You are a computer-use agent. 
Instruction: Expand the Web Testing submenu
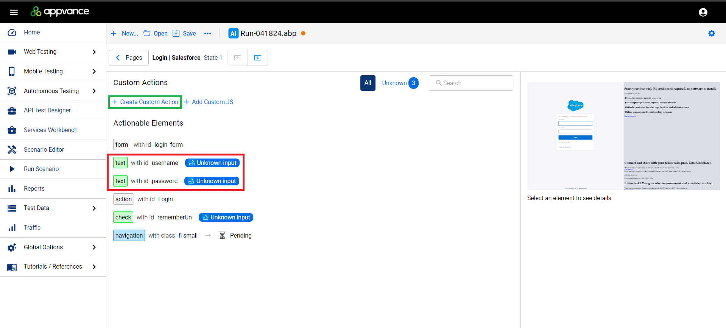click(x=94, y=52)
